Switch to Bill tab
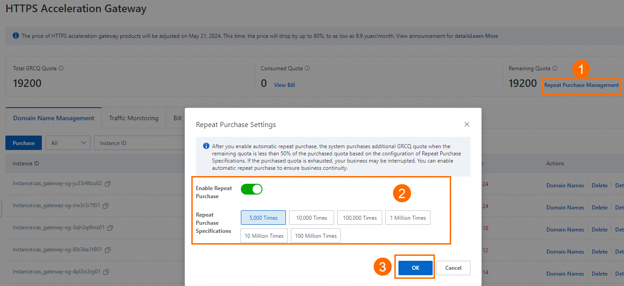Viewport: 624px width, 286px height. point(177,118)
